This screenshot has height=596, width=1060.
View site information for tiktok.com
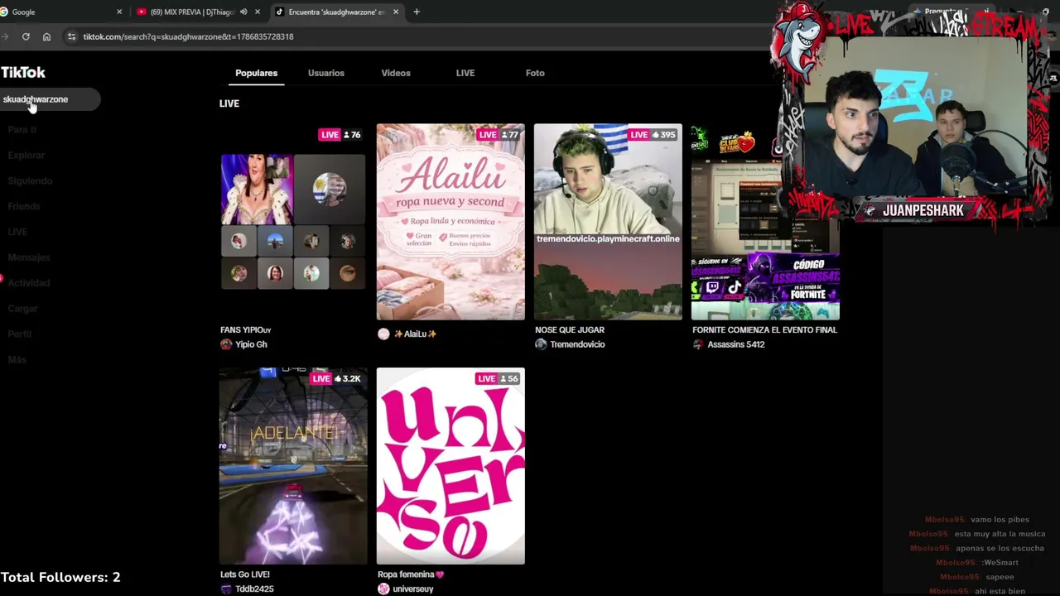pyautogui.click(x=72, y=36)
